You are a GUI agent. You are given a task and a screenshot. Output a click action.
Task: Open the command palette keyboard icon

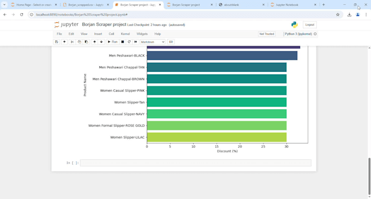pos(171,42)
